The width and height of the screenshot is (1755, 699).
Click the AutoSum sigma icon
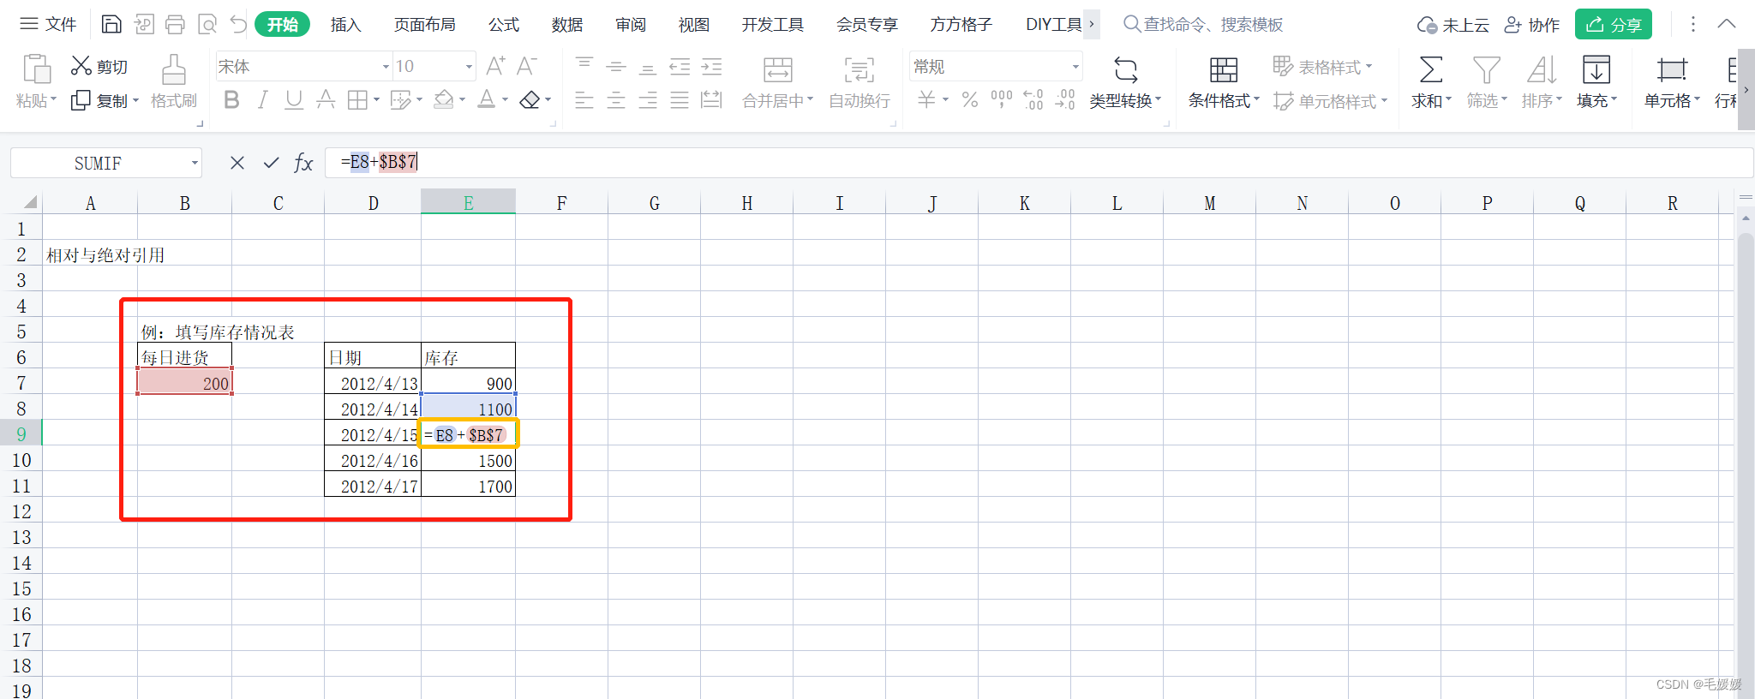click(1430, 69)
